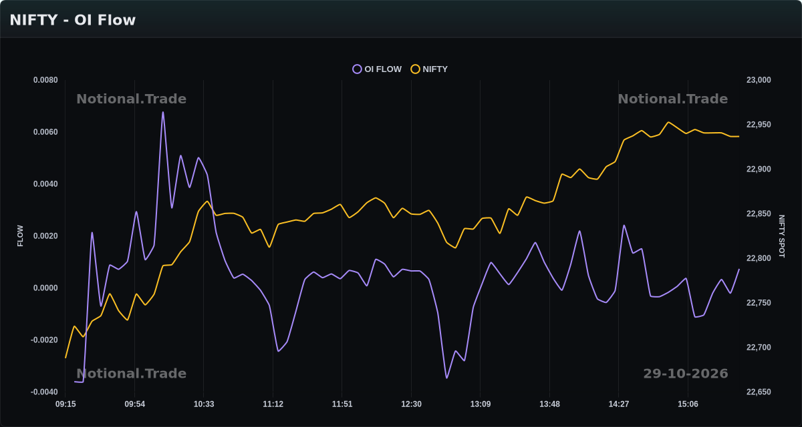Click the purple OI FLOW legend circle
The width and height of the screenshot is (802, 427).
(x=357, y=69)
